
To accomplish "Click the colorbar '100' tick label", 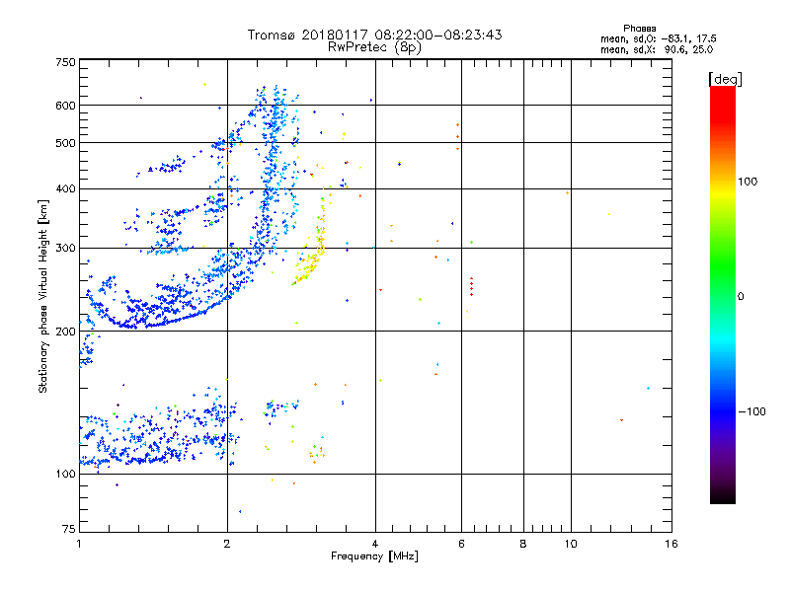I will point(748,182).
